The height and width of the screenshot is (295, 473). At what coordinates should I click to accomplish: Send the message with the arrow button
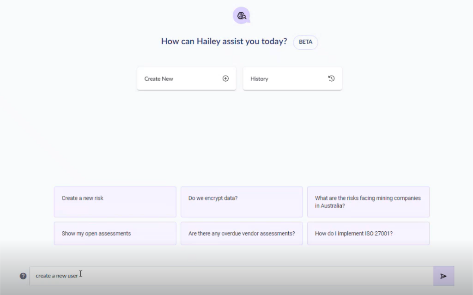443,276
